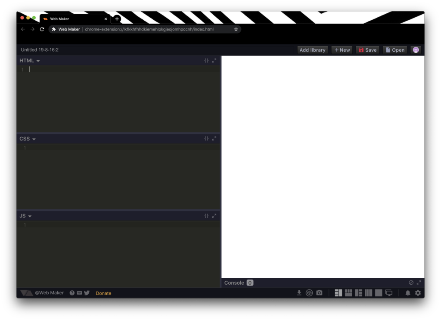
Task: Maximize the CSS editor pane
Action: (214, 138)
